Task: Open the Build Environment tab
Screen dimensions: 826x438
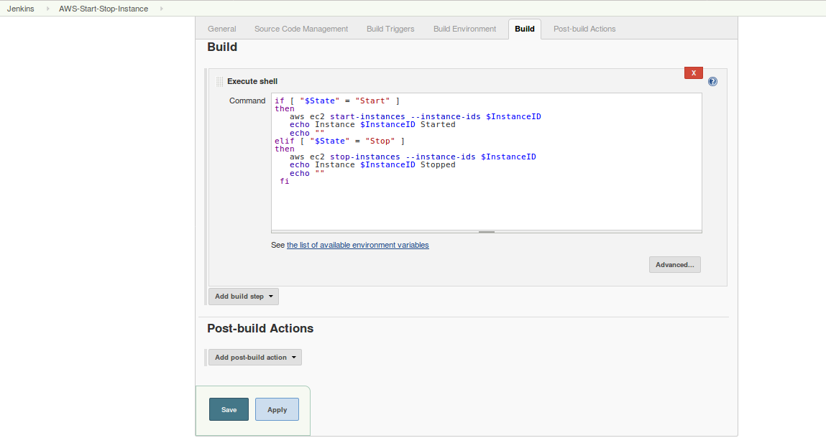Action: pyautogui.click(x=464, y=29)
